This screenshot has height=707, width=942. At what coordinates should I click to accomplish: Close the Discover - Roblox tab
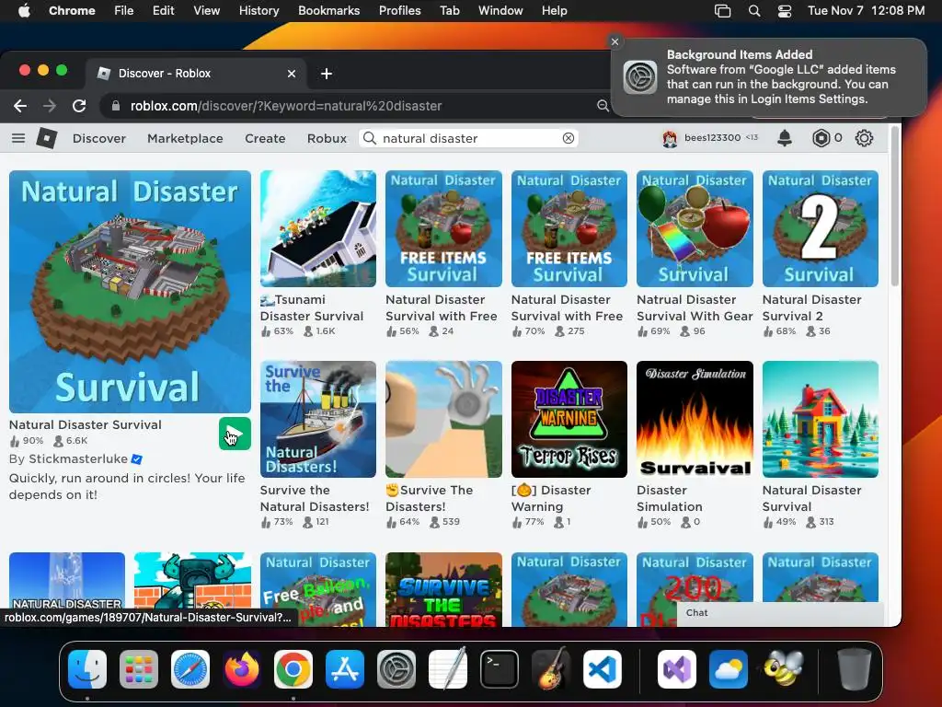292,74
